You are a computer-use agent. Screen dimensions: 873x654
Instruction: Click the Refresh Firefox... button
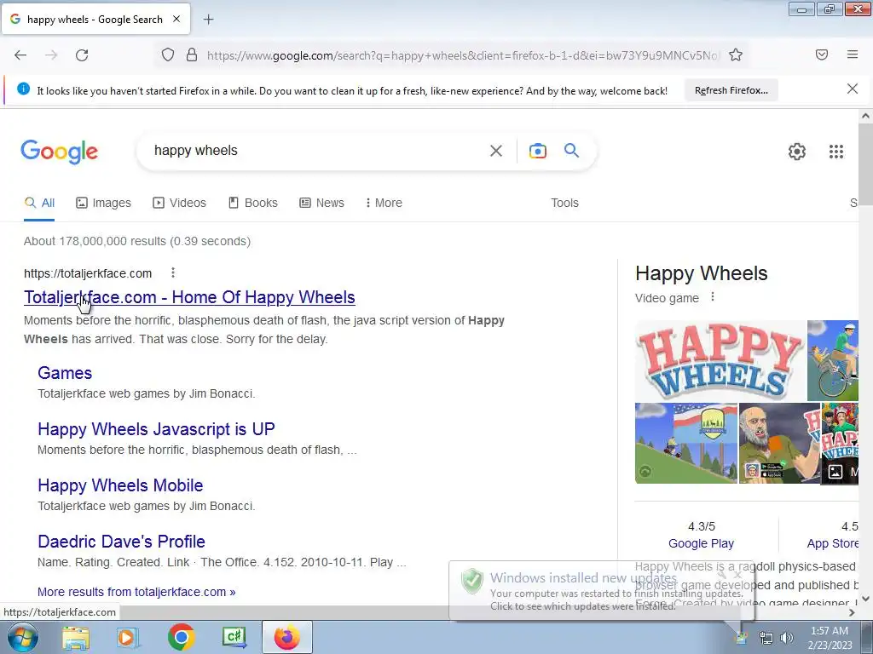pyautogui.click(x=731, y=90)
